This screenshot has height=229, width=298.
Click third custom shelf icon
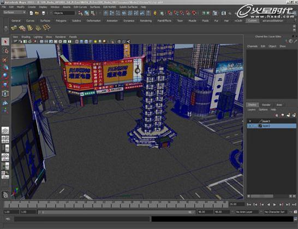30,28
